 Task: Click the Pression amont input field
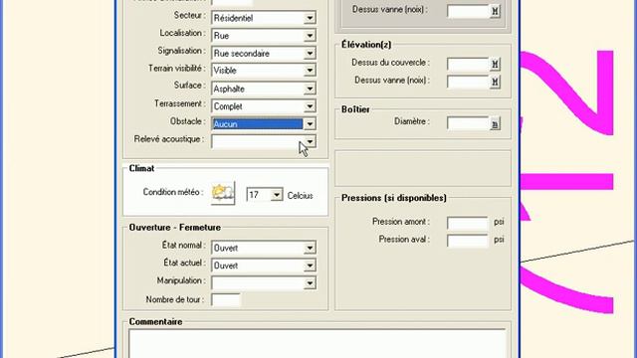point(467,223)
